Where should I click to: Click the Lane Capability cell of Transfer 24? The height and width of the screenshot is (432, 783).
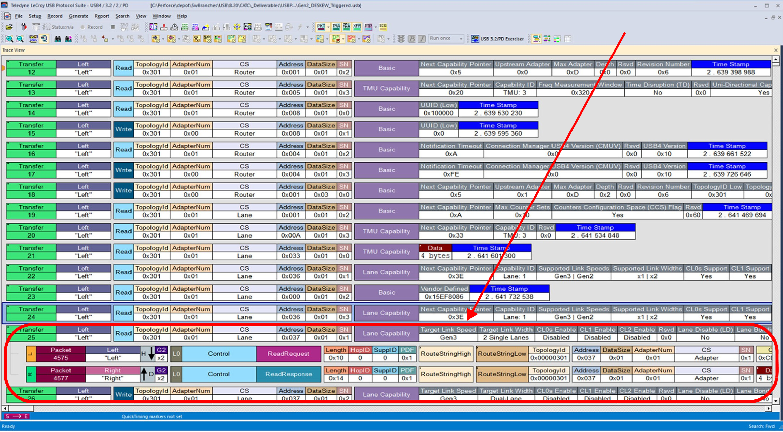pyautogui.click(x=386, y=313)
